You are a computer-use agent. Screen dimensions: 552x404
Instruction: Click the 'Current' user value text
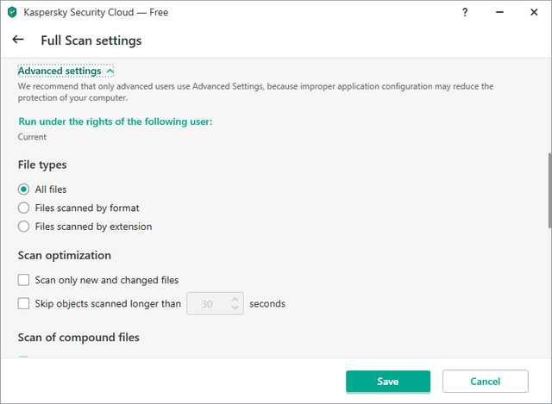point(32,137)
